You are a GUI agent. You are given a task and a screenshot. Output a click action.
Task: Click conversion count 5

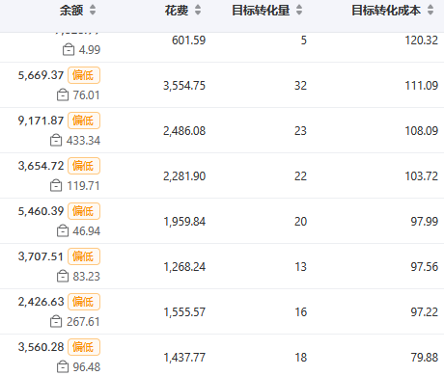[304, 40]
